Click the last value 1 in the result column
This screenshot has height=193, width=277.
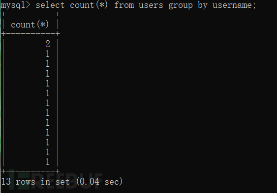tap(48, 162)
